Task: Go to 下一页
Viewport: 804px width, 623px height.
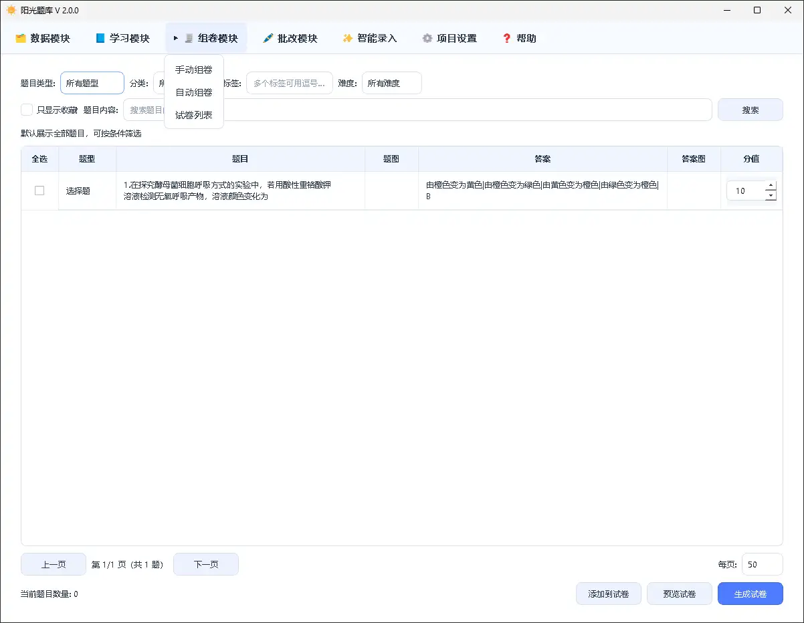Action: click(x=206, y=564)
